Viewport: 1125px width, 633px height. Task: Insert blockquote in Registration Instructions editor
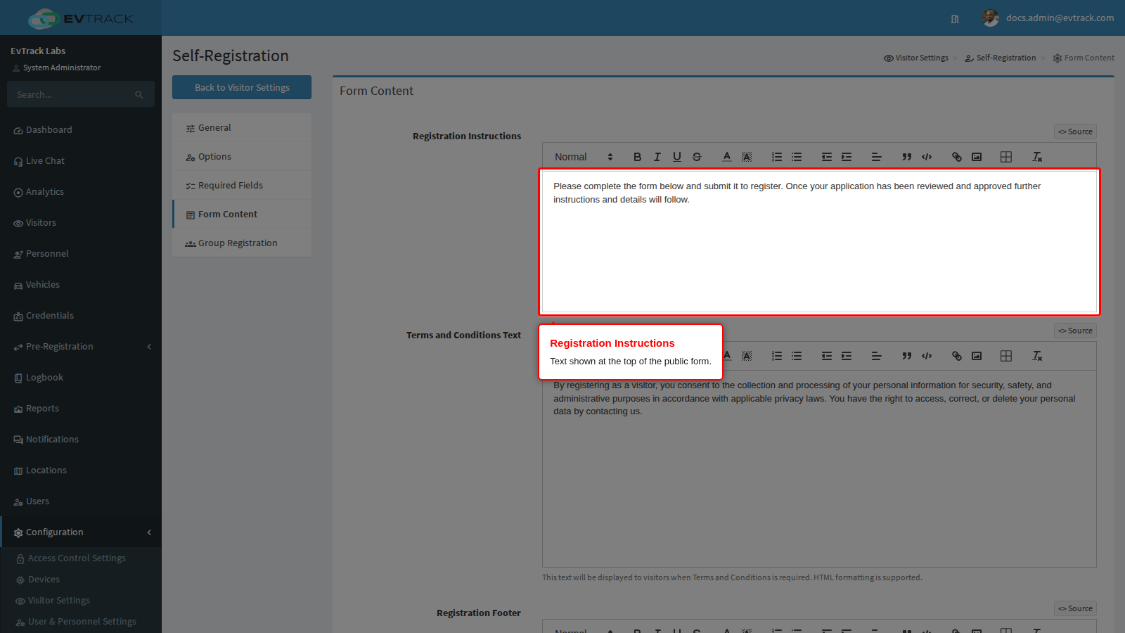[x=907, y=157]
